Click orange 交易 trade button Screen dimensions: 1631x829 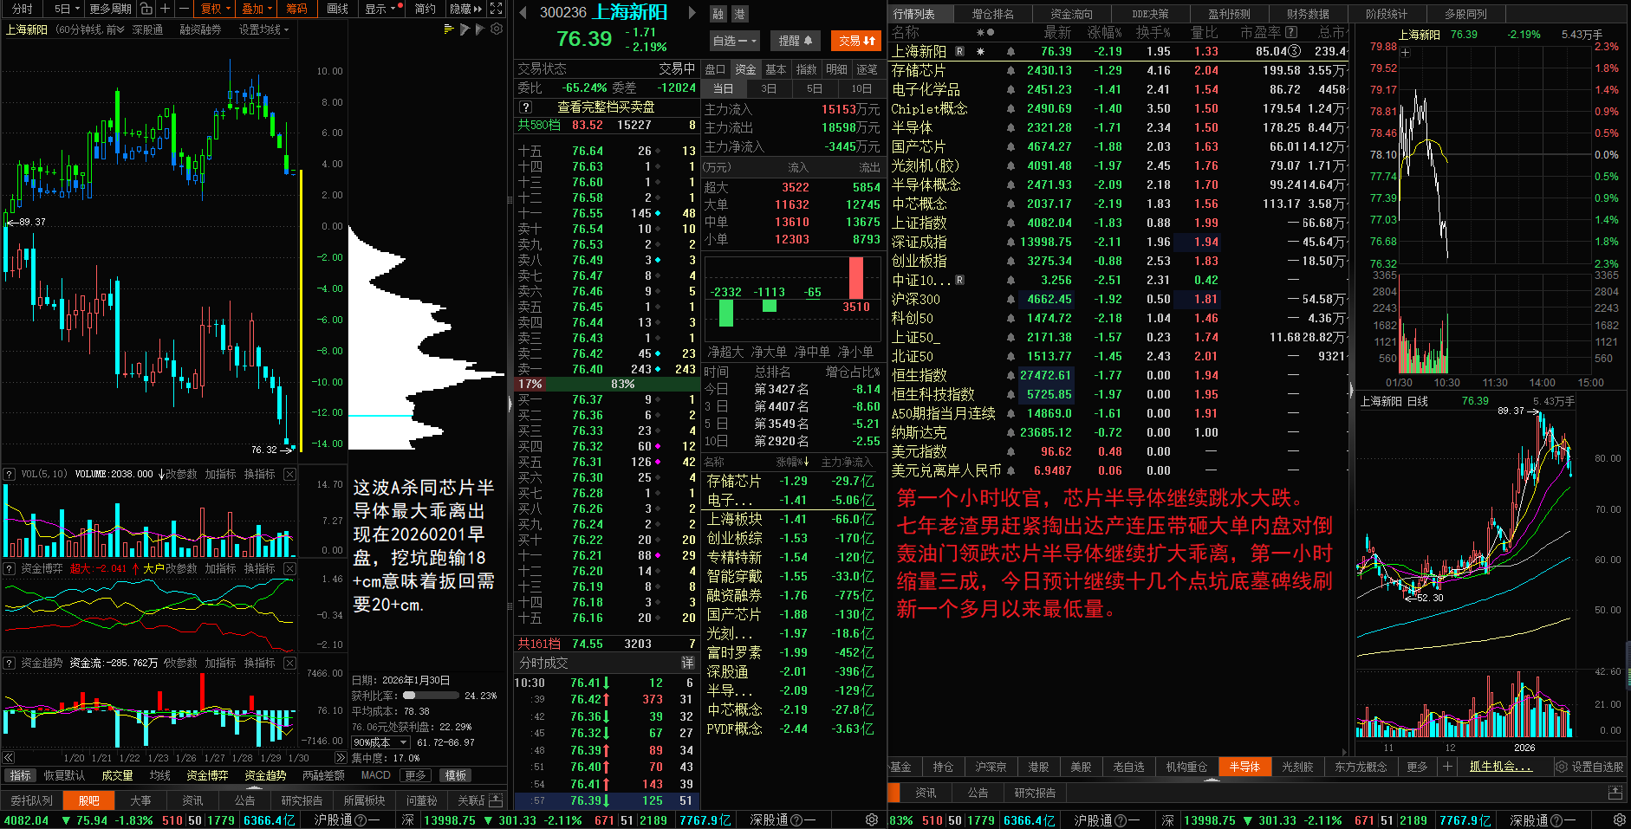(855, 41)
